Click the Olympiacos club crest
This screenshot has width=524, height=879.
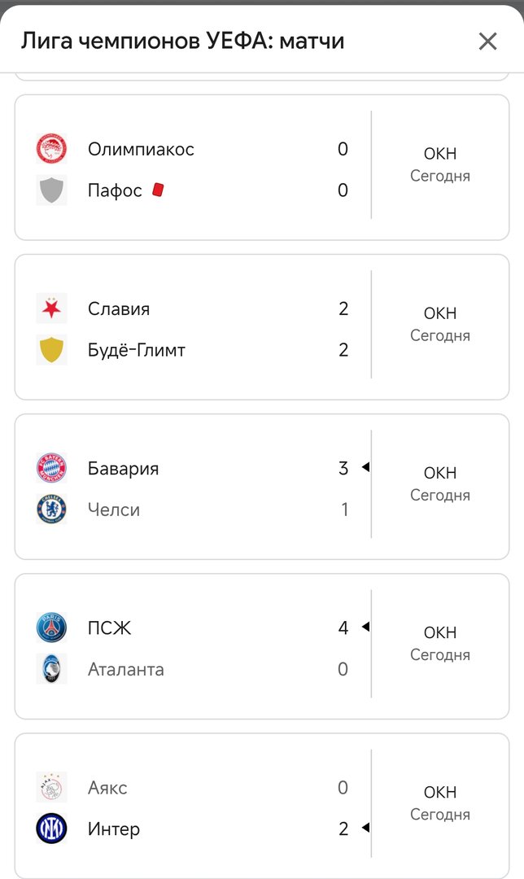51,149
